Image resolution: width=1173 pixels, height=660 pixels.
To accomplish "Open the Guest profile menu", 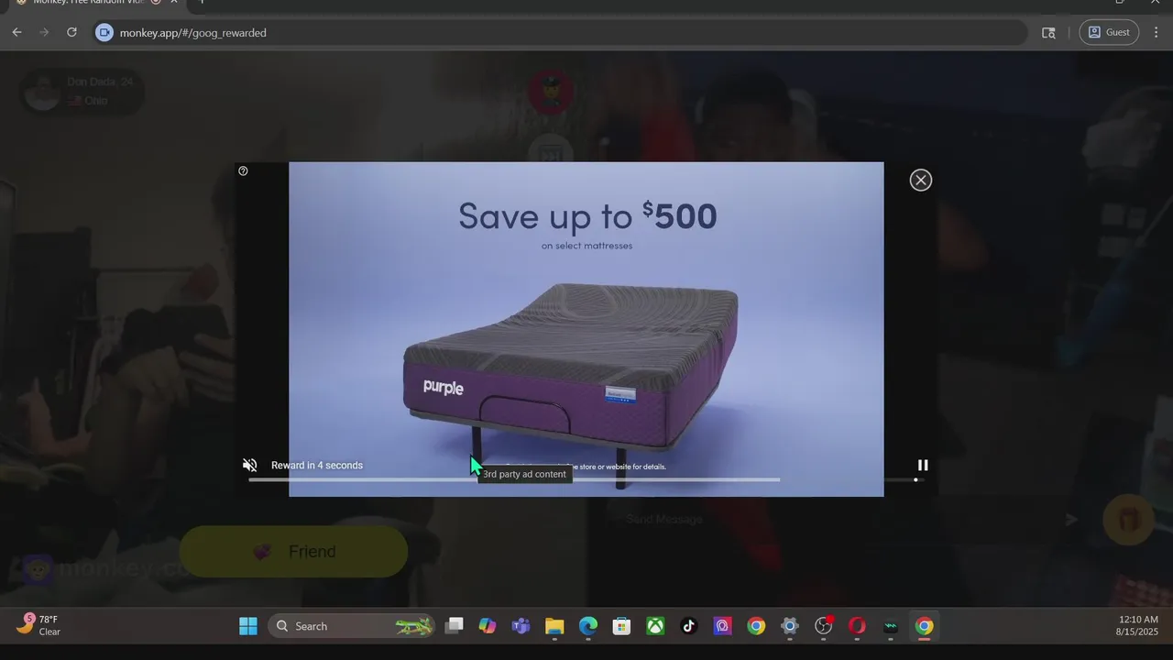I will 1109,32.
